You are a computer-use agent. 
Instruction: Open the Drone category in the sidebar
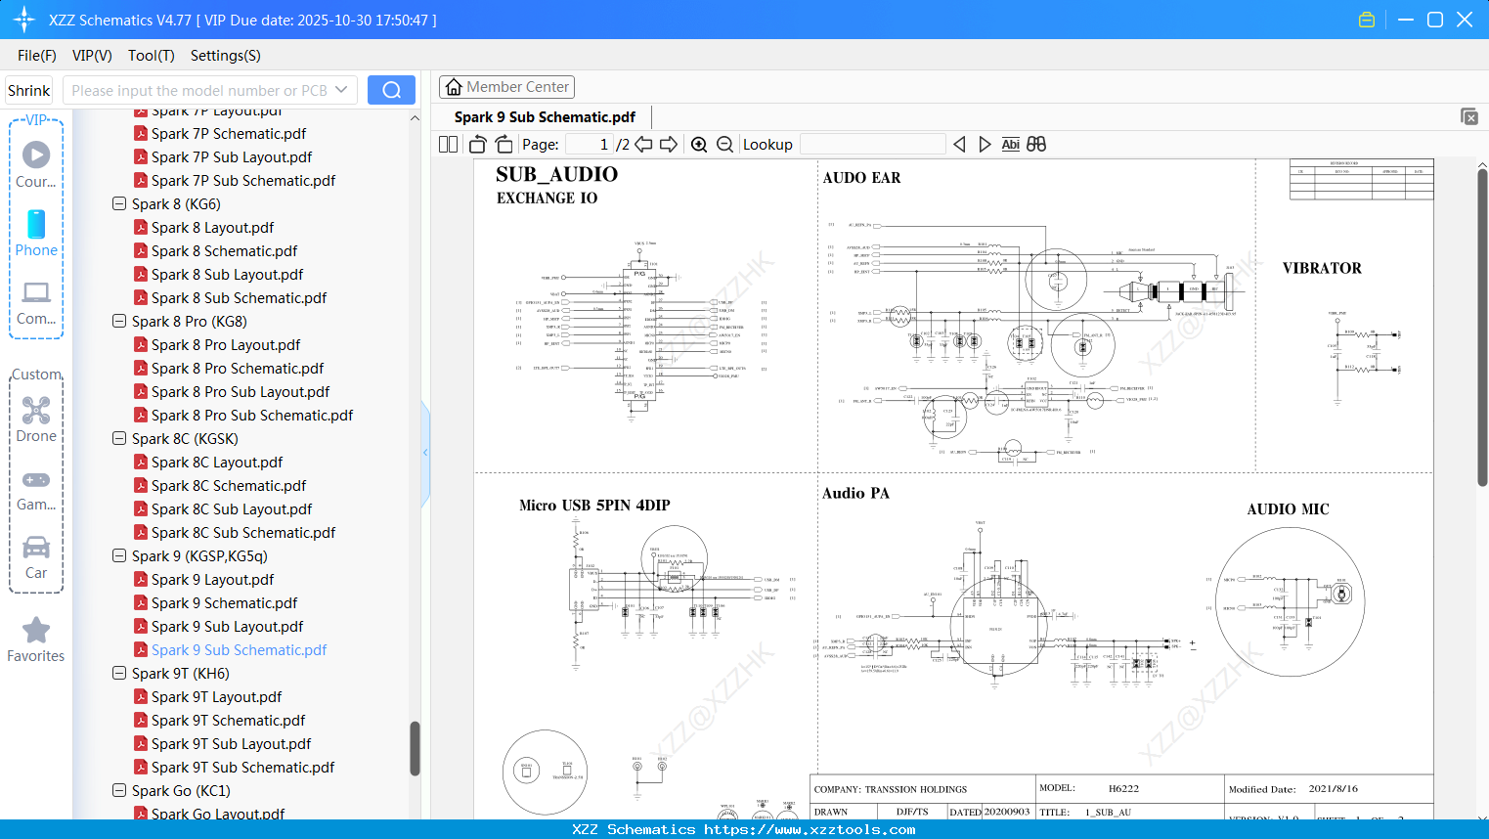click(36, 419)
